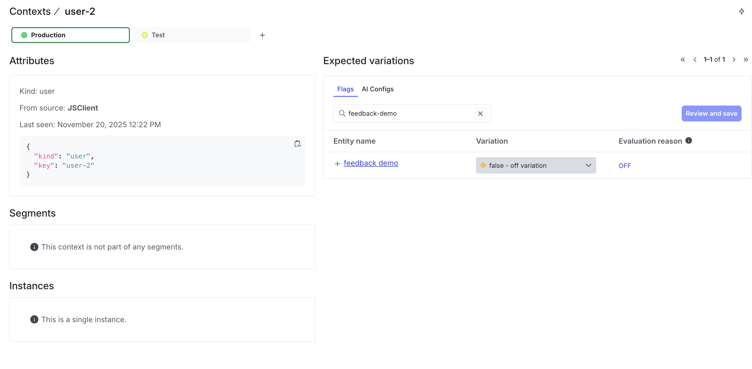Clear the feedback-demo search with the X icon
The image size is (752, 369).
click(480, 113)
